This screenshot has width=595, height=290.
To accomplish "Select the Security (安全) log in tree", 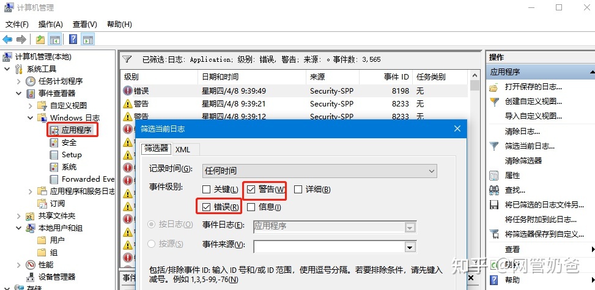I will 69,143.
